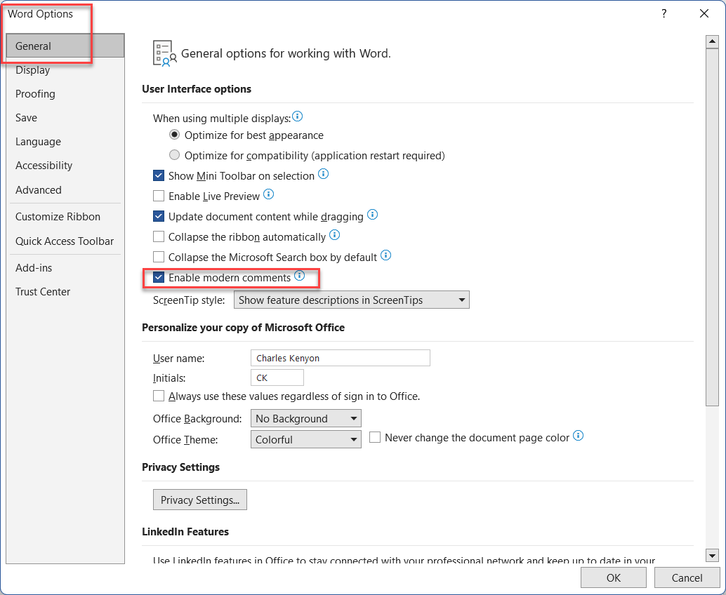This screenshot has height=595, width=726.
Task: Open the Accessibility category
Action: point(65,166)
